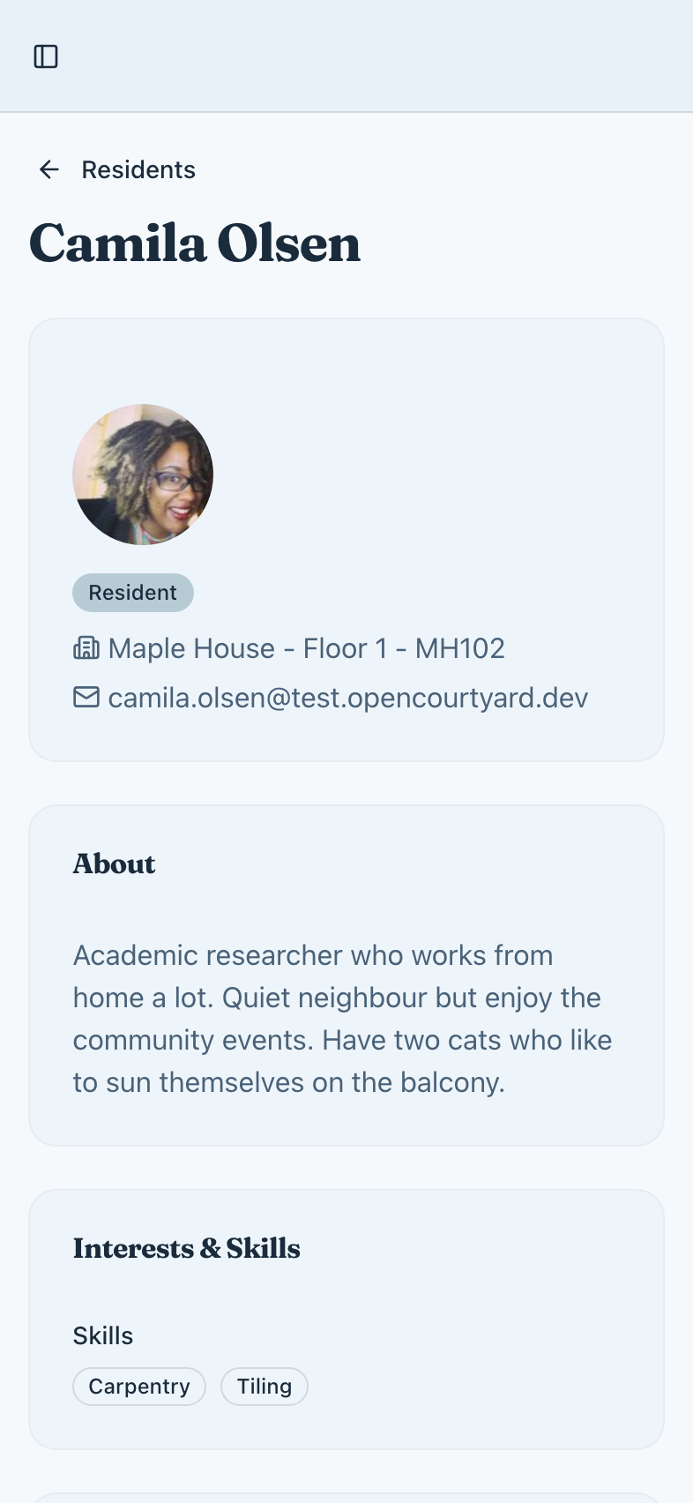
Task: Click the bio line ending with 'balcony'
Action: pyautogui.click(x=289, y=1082)
